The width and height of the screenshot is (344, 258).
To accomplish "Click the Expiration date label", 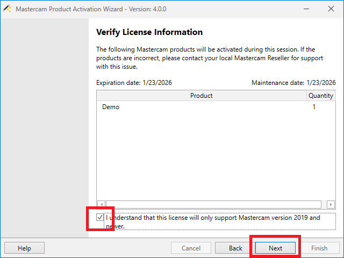I will click(134, 83).
